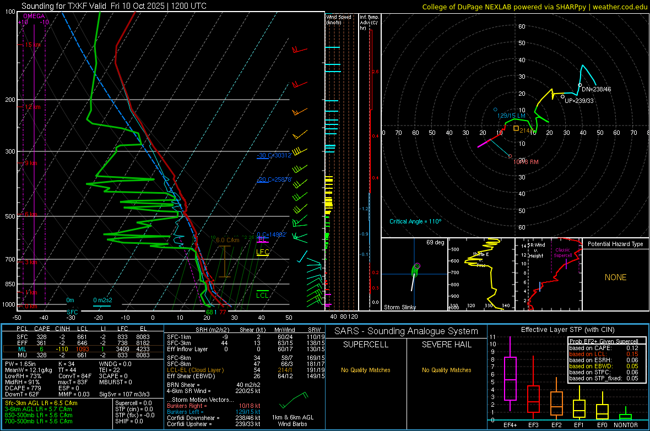The width and height of the screenshot is (650, 431).
Task: Click 'No Quality Matches' under SEVERE HAIL
Action: (x=446, y=370)
